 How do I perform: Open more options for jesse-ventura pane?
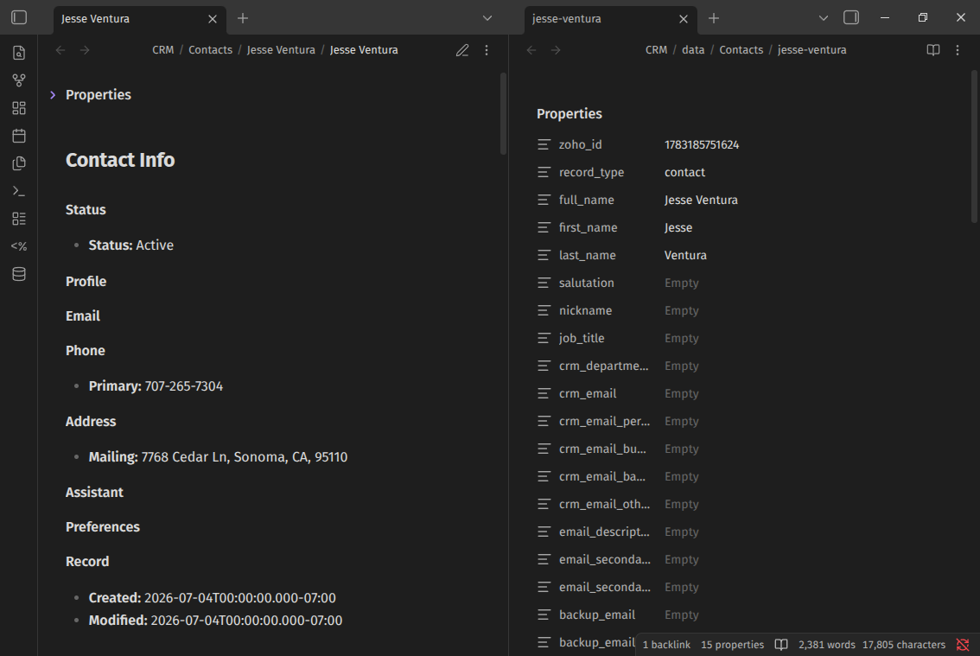pyautogui.click(x=958, y=50)
